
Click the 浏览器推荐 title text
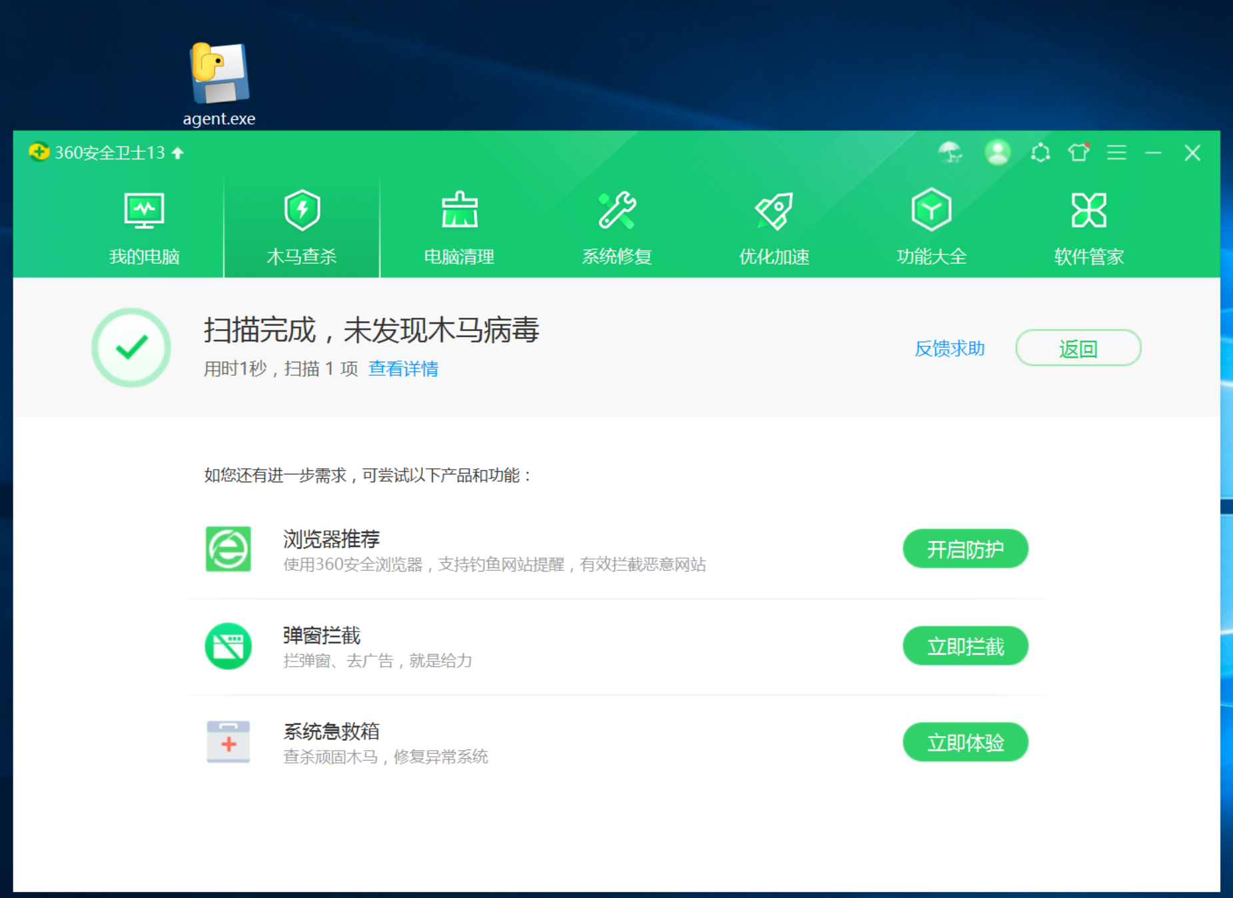coord(331,538)
